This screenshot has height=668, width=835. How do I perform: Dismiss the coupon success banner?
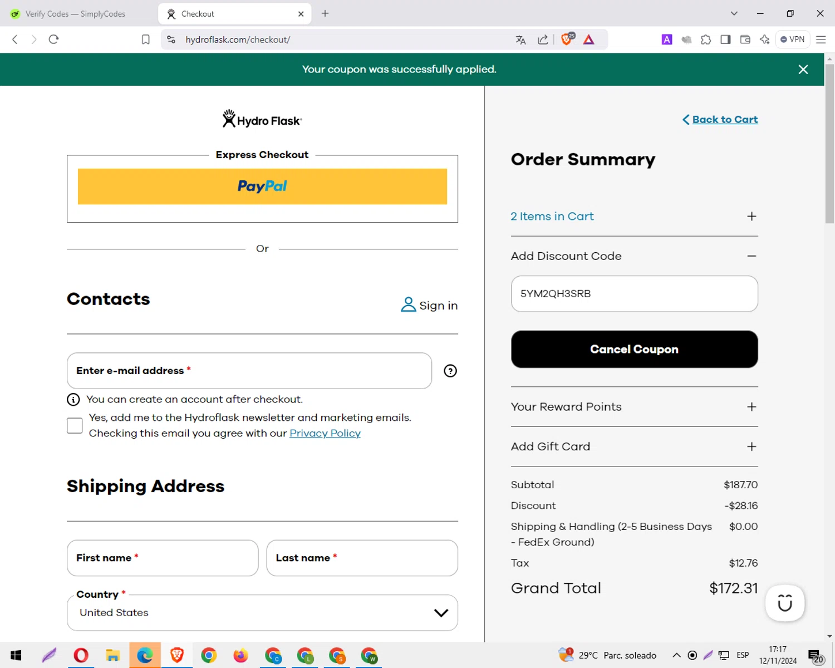click(x=803, y=70)
